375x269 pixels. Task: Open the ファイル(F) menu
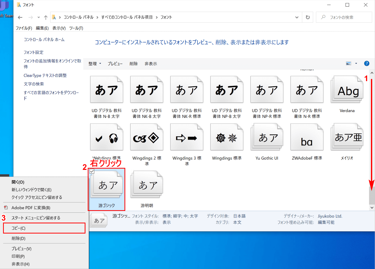tap(24, 28)
